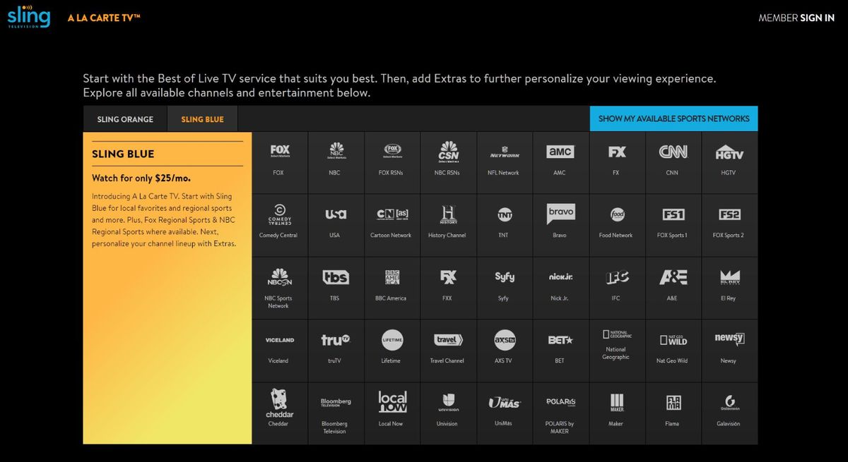The width and height of the screenshot is (848, 462).
Task: Click the BET channel tile
Action: (560, 351)
